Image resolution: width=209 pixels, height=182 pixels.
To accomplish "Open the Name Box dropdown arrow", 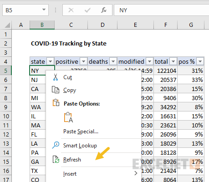I will point(44,10).
